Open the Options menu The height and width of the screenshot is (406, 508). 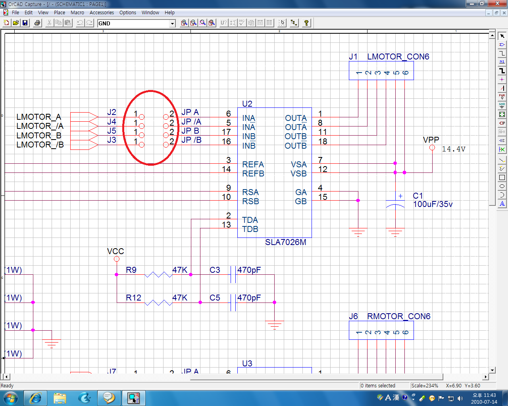coord(128,12)
